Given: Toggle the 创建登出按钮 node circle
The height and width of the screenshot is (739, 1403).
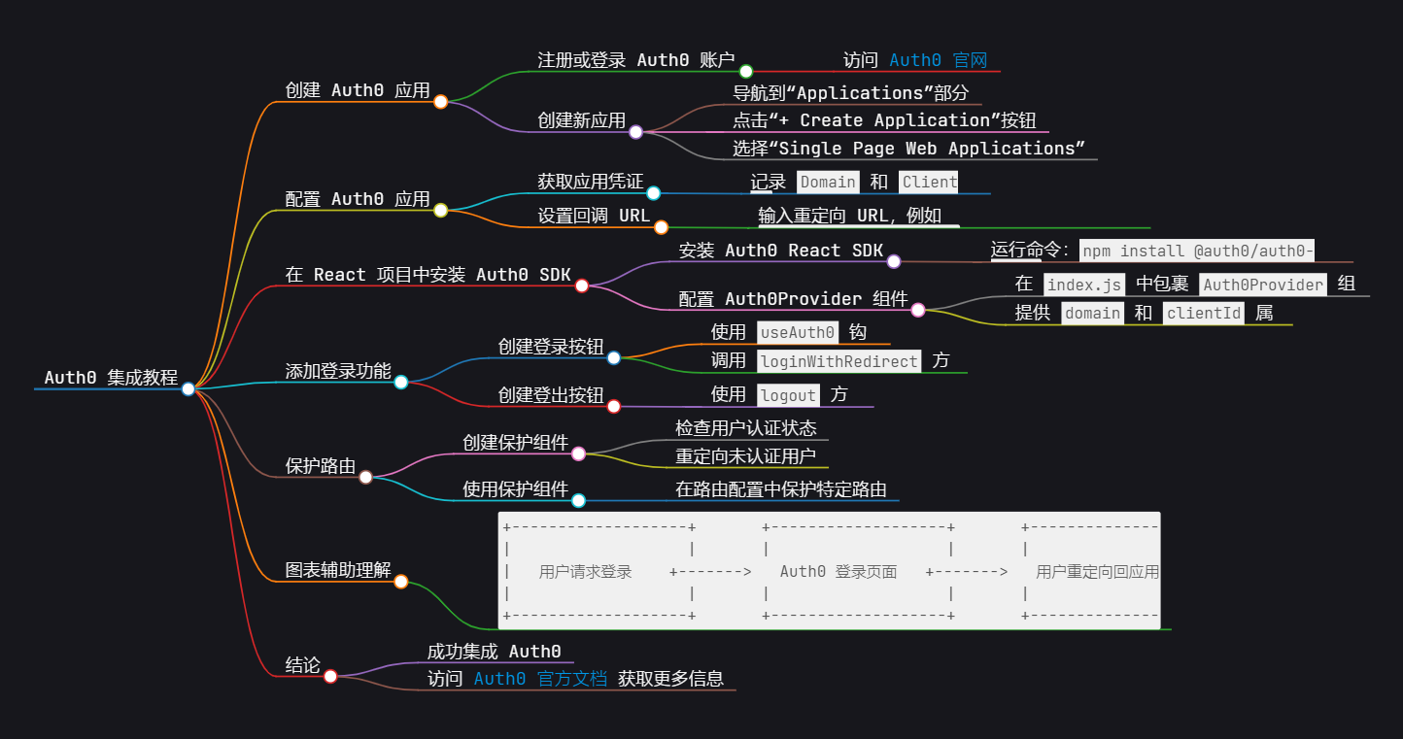Looking at the screenshot, I should tap(613, 406).
